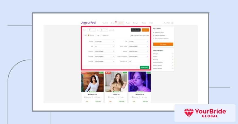Open the Flowers & Presents statistics row
Viewport: 238px width, 124px height.
[x=163, y=63]
